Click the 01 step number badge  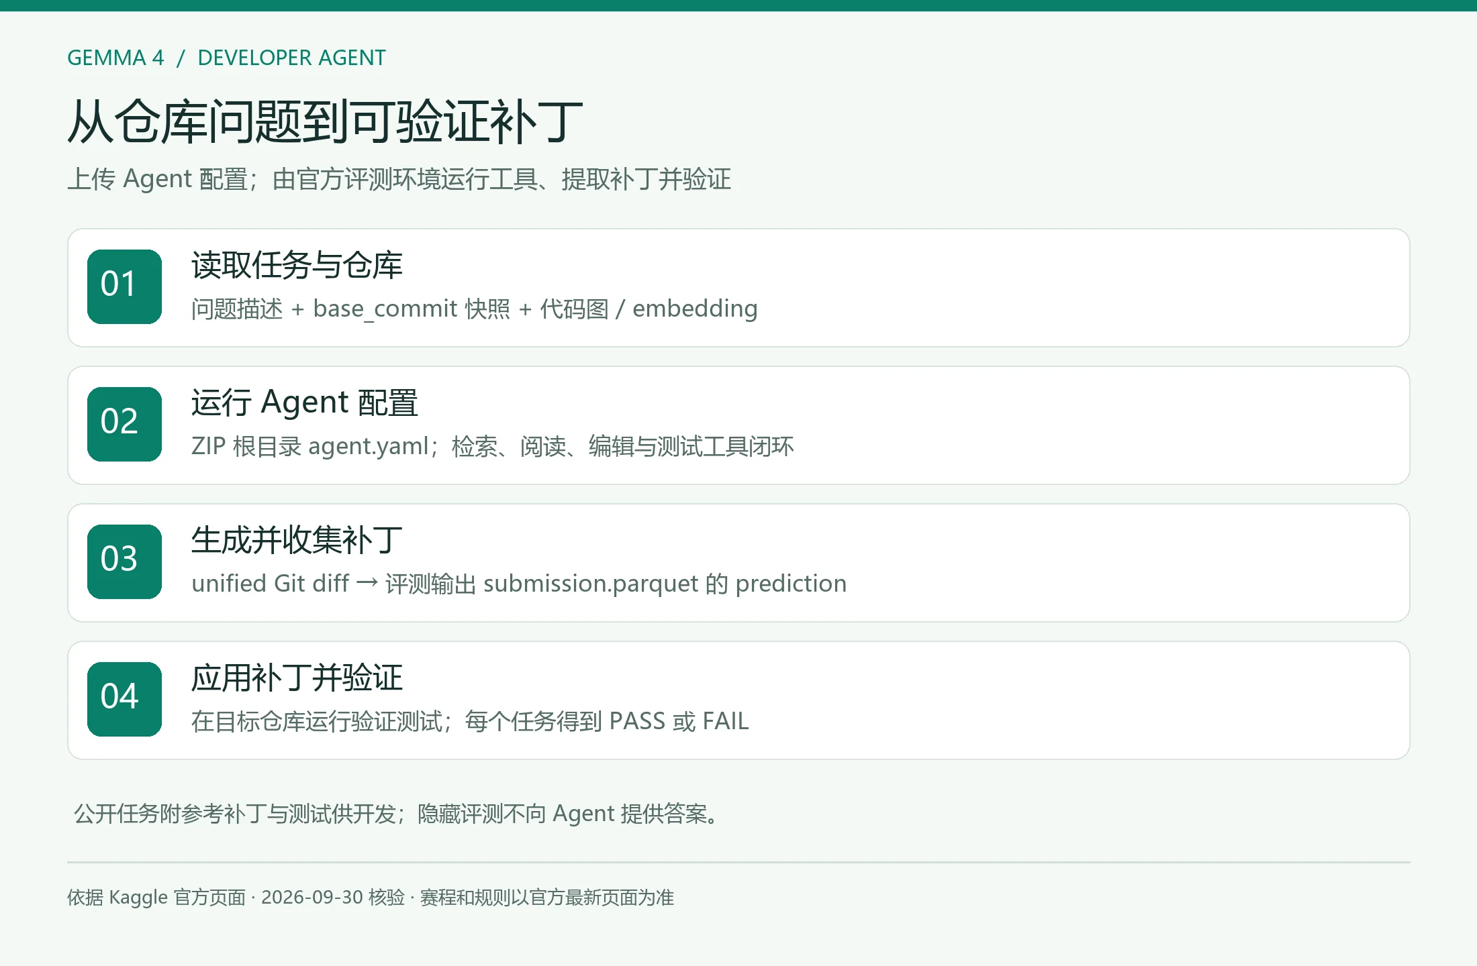[124, 286]
